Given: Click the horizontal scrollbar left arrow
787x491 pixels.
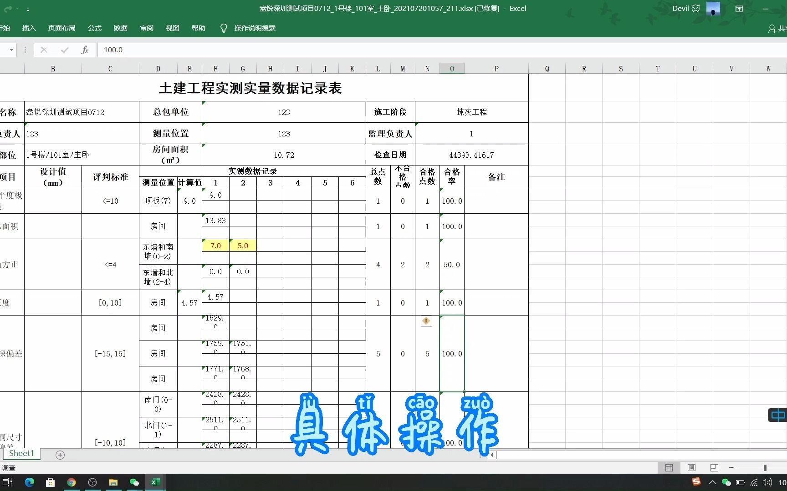Looking at the screenshot, I should pyautogui.click(x=491, y=455).
